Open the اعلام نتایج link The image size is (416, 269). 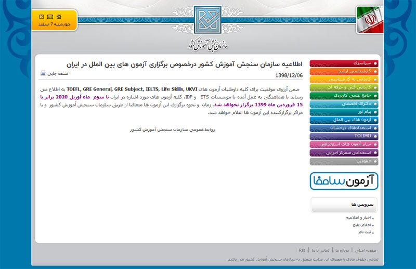pyautogui.click(x=362, y=225)
